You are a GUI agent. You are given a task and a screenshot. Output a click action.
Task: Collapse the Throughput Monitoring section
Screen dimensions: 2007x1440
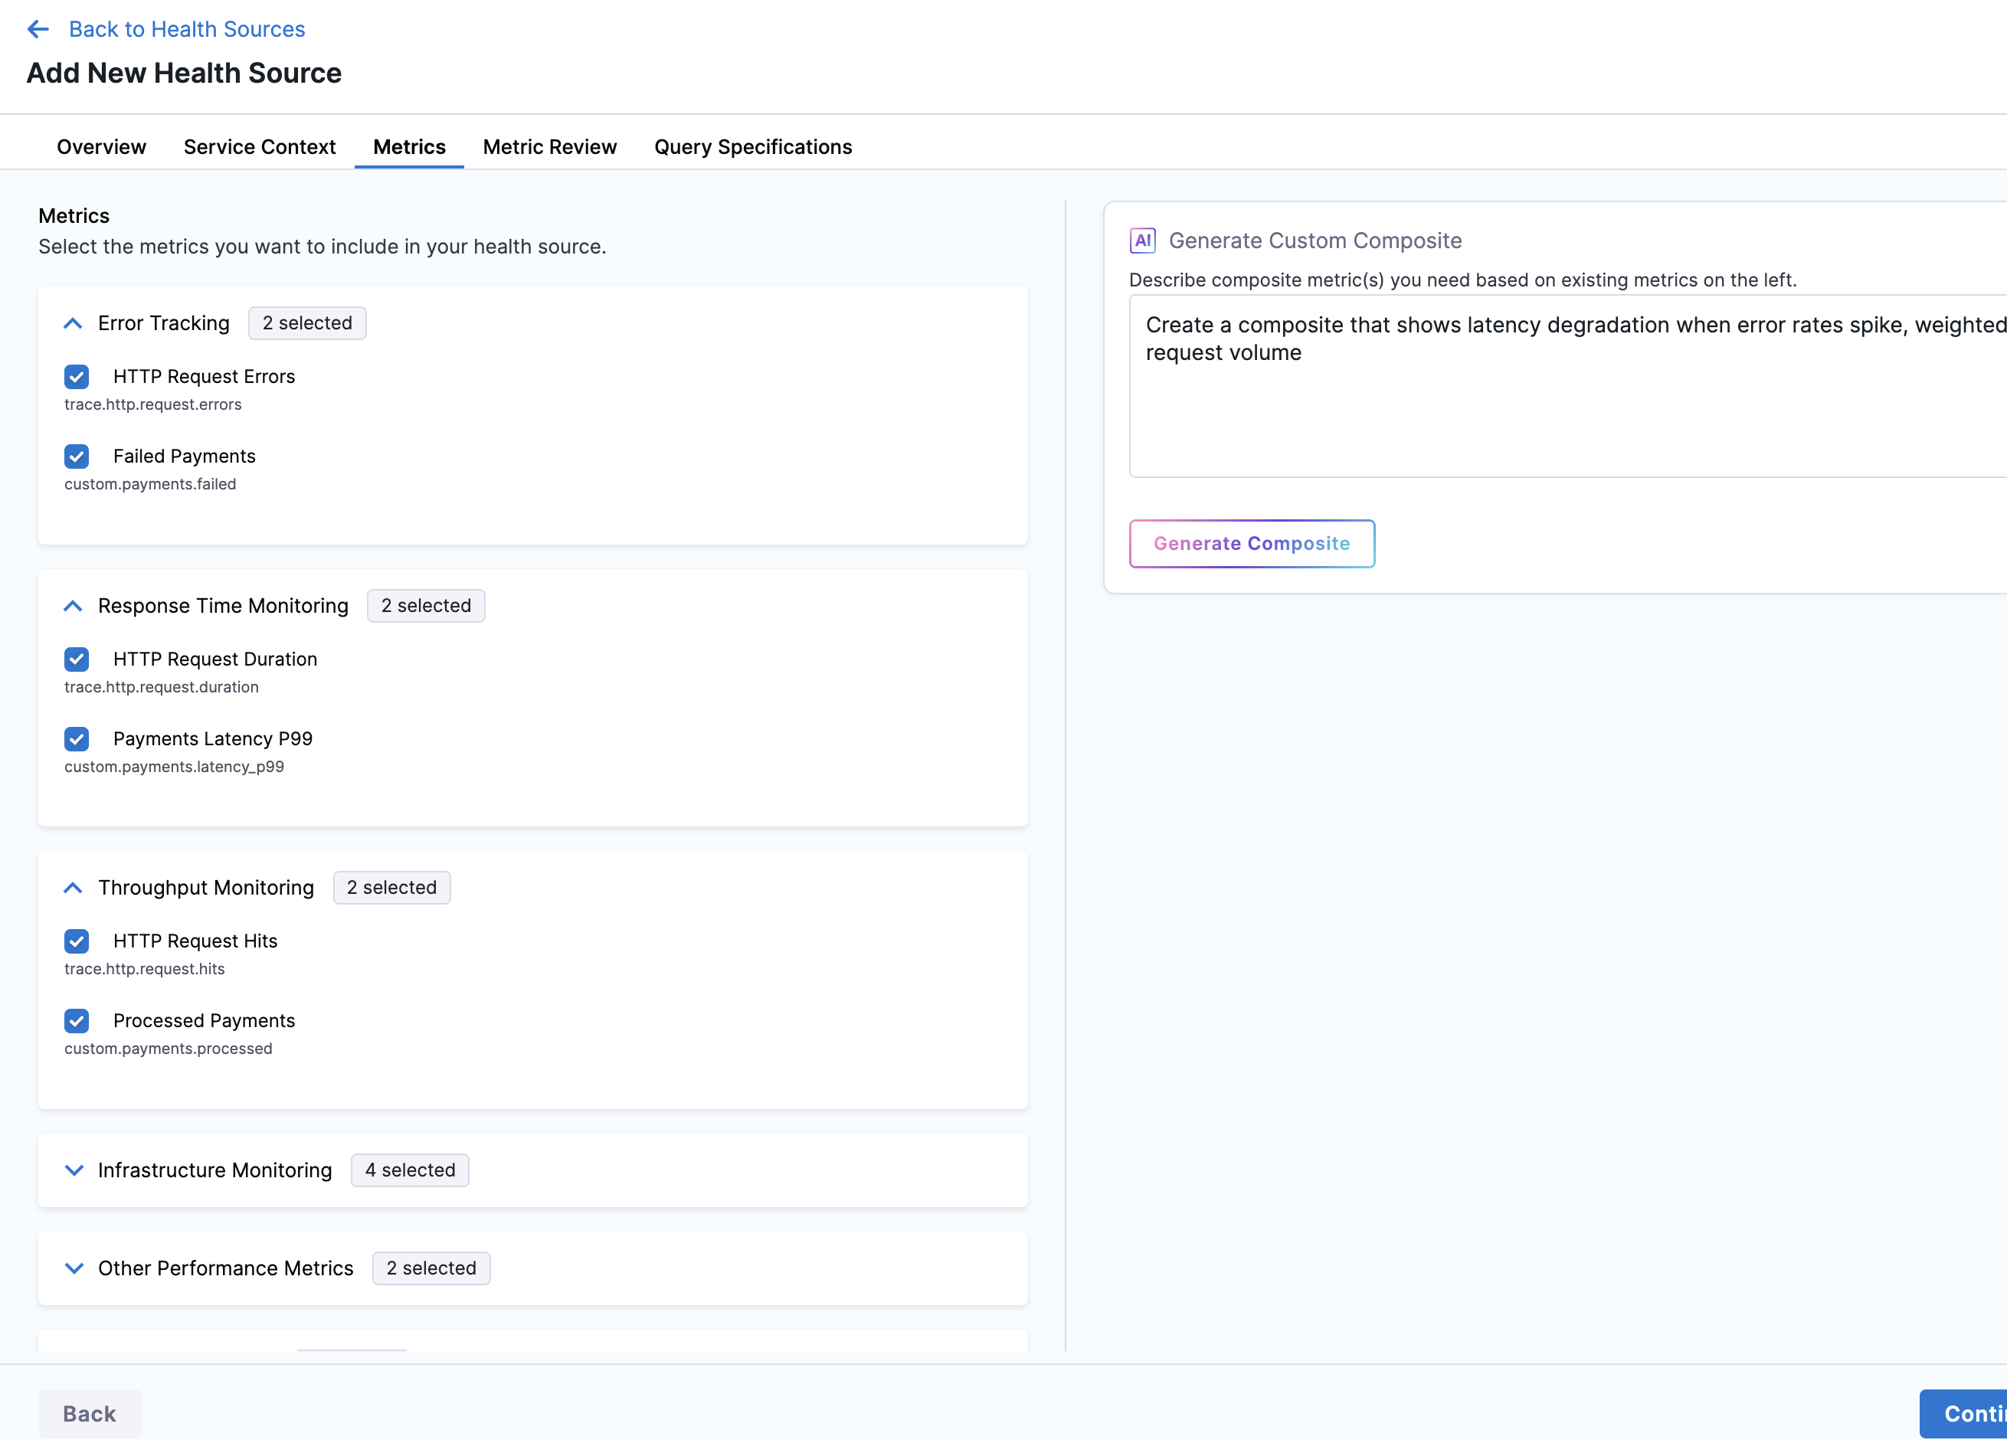[74, 888]
